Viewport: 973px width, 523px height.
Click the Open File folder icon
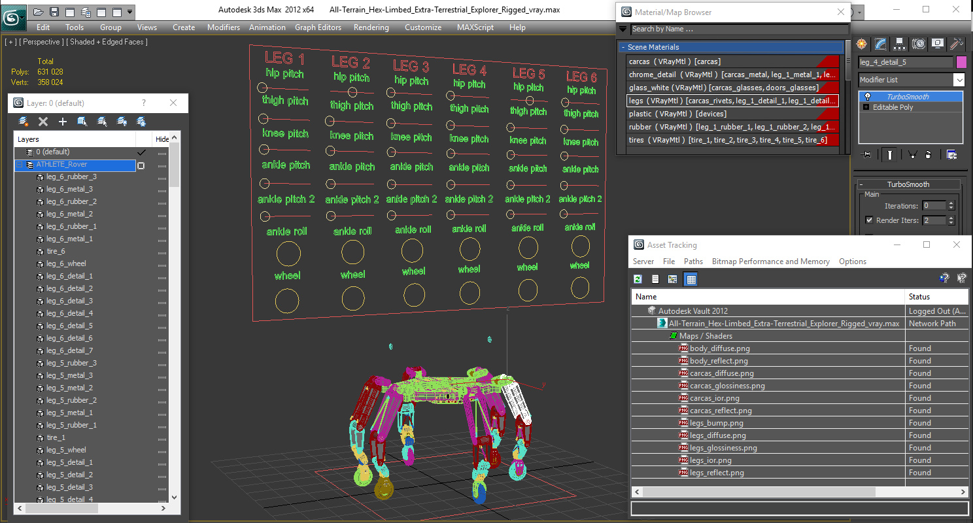39,12
